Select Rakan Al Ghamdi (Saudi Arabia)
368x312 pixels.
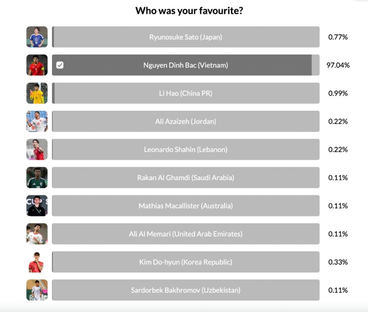click(186, 178)
